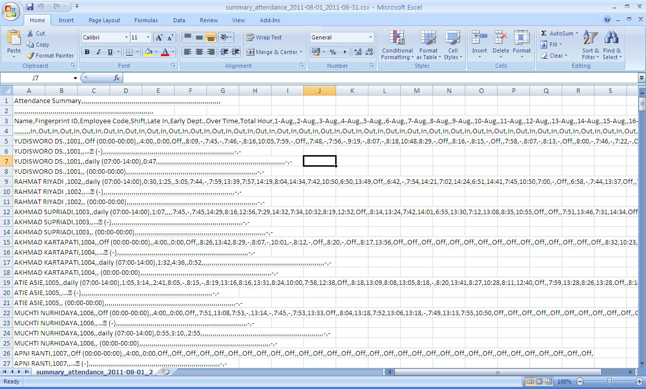
Task: Click the Increase Decimal icon
Action: (x=357, y=52)
